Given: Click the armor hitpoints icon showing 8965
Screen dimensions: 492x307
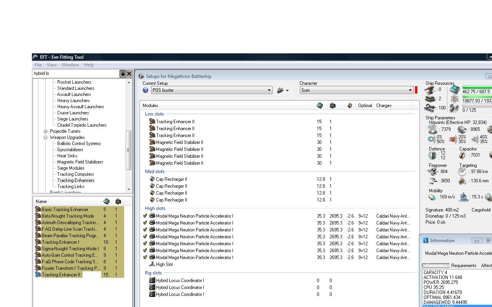Looking at the screenshot, I should click(462, 130).
